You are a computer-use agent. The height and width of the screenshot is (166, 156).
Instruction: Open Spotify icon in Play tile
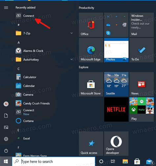point(142,101)
